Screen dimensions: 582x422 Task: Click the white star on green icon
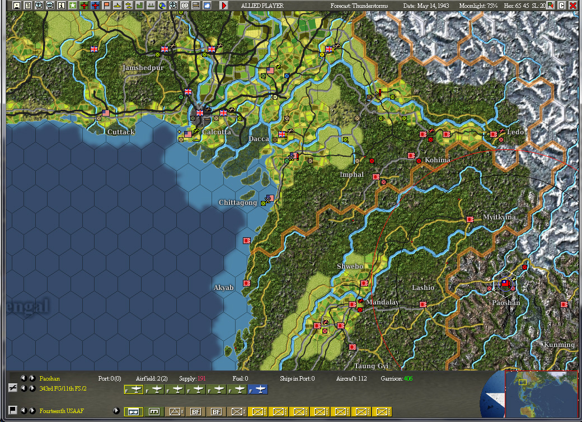point(73,5)
